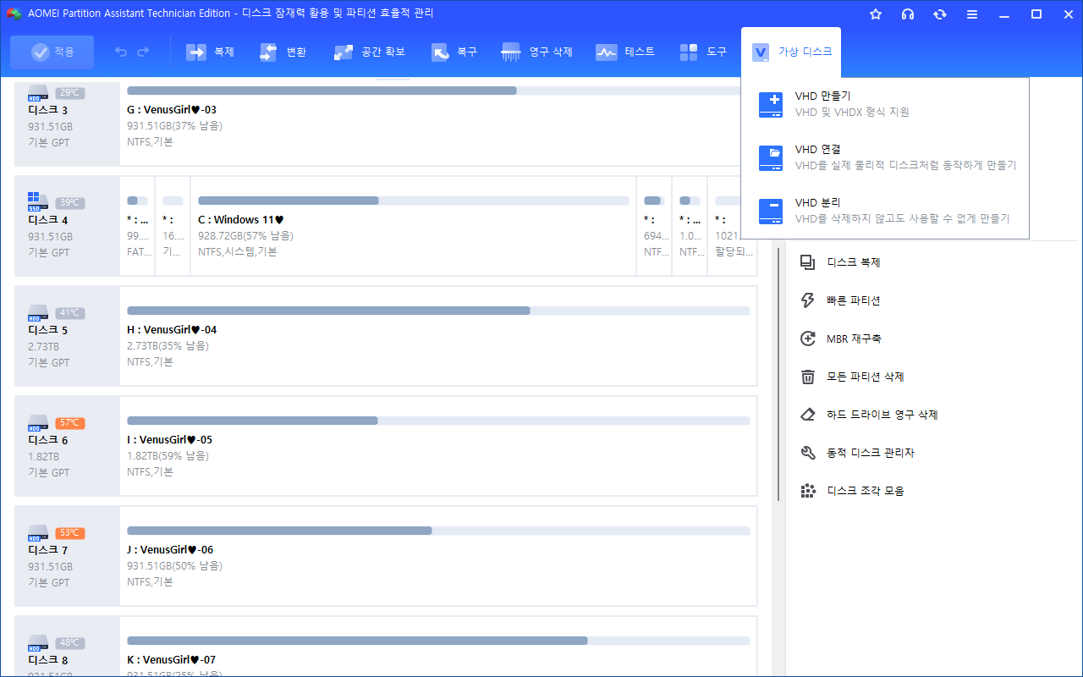This screenshot has width=1083, height=677.
Task: Click the 디스크 조각 모음 option
Action: (x=866, y=491)
